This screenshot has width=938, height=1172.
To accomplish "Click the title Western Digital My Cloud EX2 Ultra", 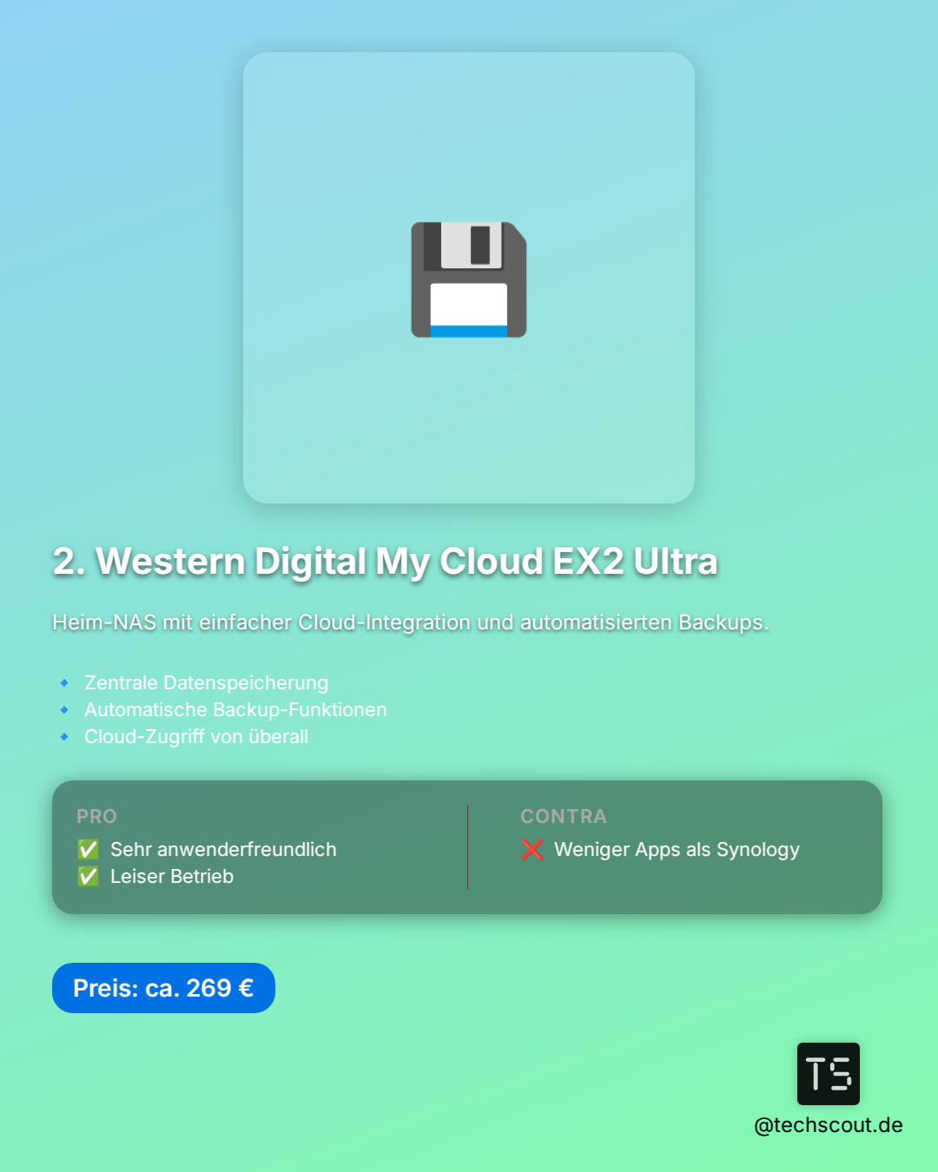I will tap(386, 562).
